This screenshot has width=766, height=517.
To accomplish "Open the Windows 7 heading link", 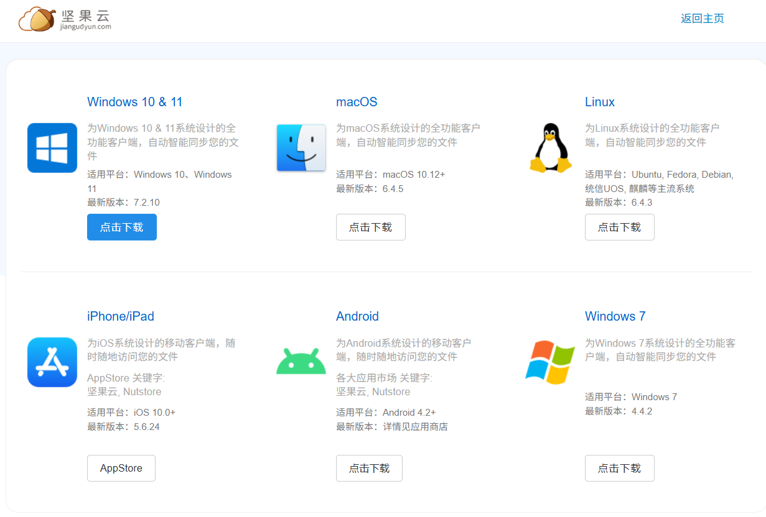I will click(615, 316).
